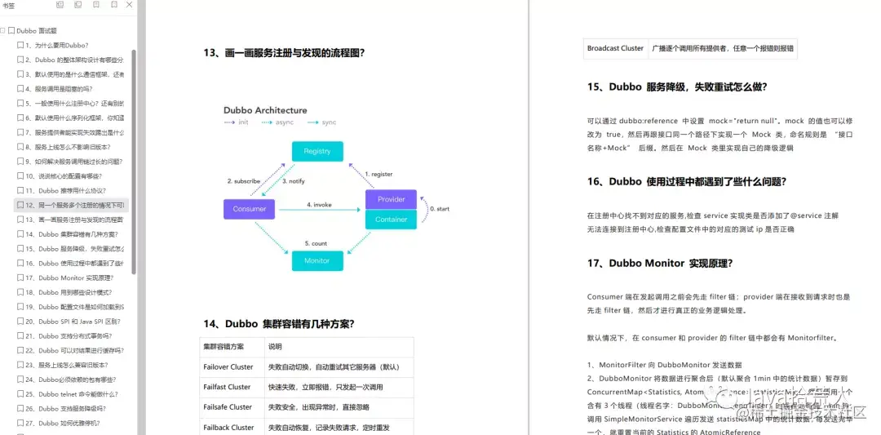Click bookmark icon beside 8、服务上线怎么不影响旧版本?
This screenshot has height=435, width=881.
(x=20, y=147)
